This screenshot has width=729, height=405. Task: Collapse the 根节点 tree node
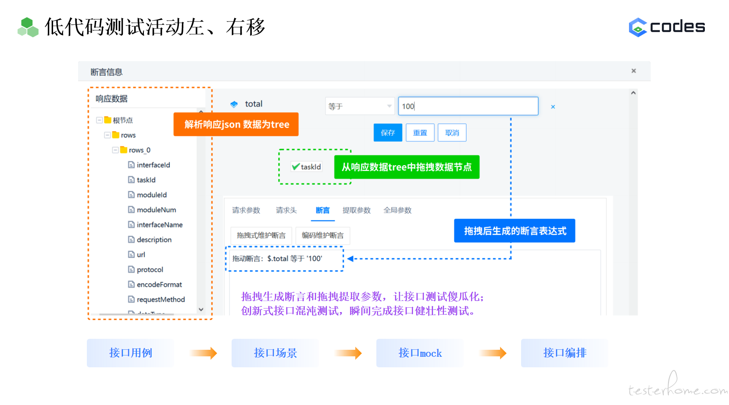100,120
